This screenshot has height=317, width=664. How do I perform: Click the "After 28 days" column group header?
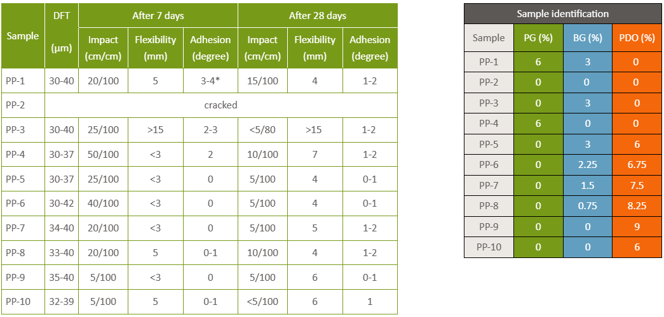click(x=318, y=15)
